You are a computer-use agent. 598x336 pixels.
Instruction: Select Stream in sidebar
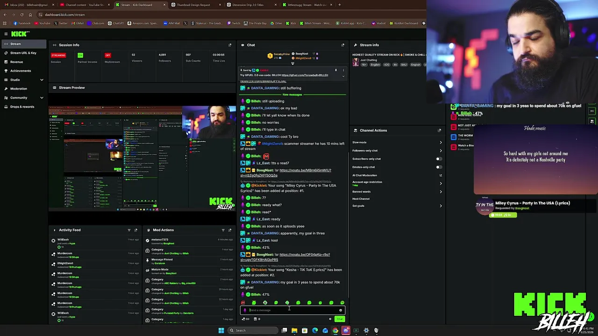pyautogui.click(x=23, y=44)
